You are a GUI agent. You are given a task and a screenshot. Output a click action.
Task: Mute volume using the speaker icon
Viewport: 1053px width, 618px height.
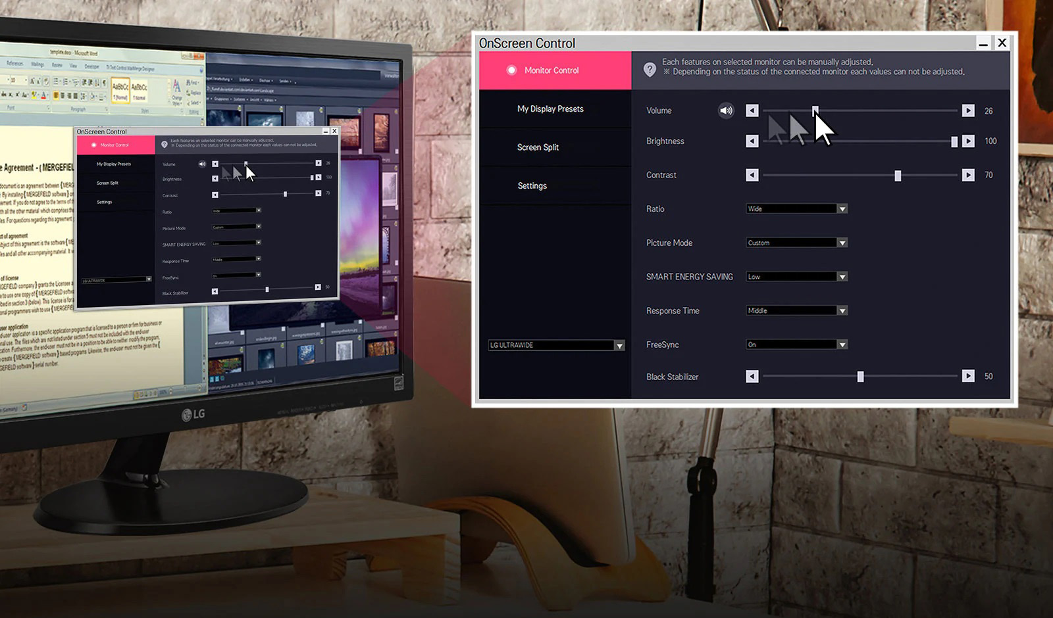tap(725, 110)
